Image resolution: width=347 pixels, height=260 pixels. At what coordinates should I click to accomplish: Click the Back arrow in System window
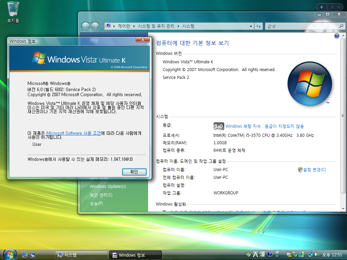coord(85,26)
